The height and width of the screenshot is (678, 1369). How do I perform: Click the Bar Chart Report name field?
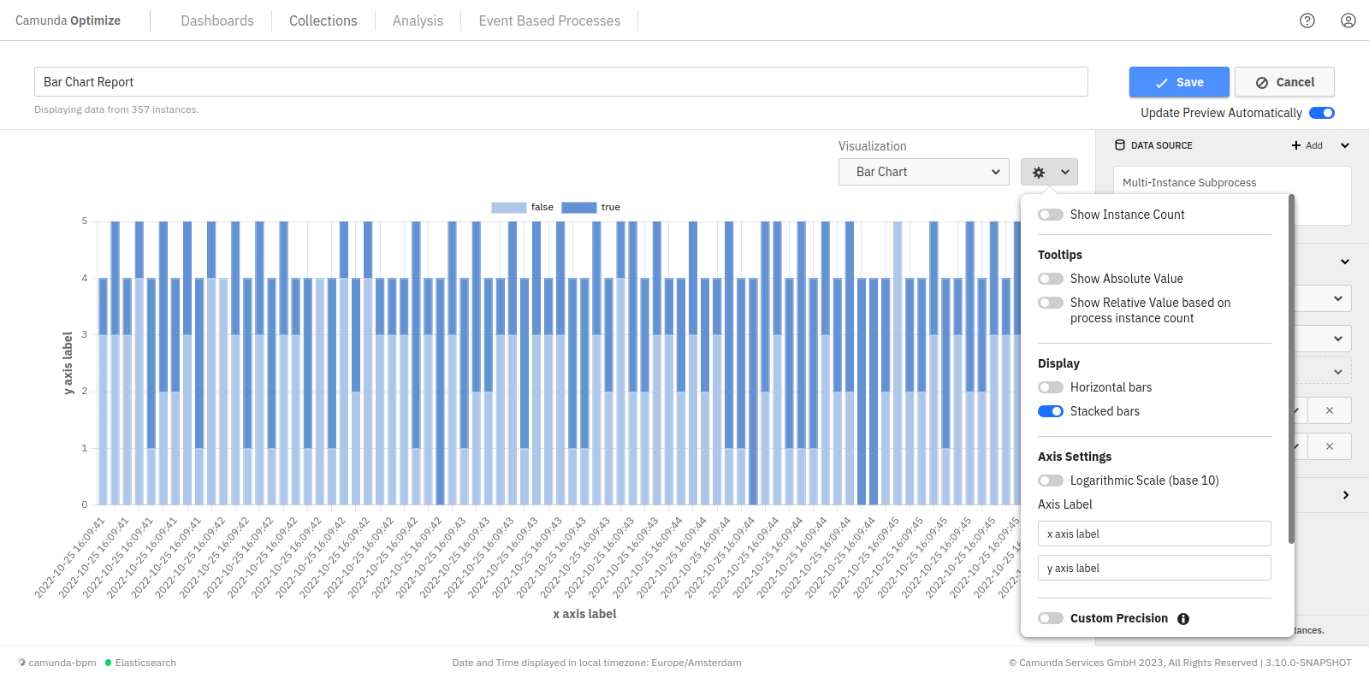tap(561, 82)
